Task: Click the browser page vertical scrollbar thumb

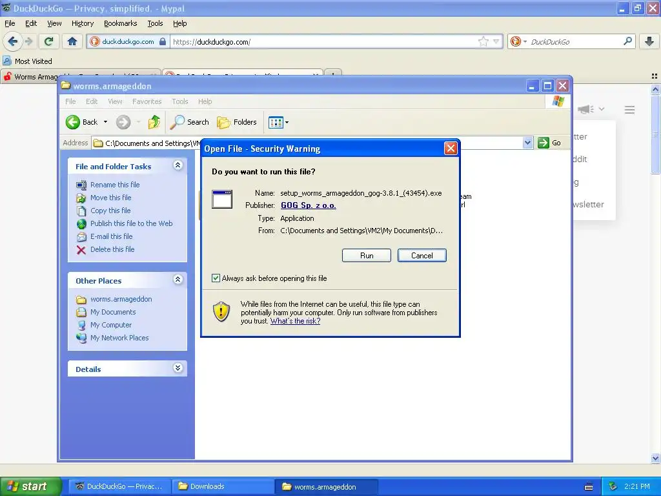Action: [x=655, y=135]
